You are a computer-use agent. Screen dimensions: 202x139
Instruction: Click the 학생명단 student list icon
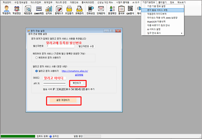click(17, 10)
